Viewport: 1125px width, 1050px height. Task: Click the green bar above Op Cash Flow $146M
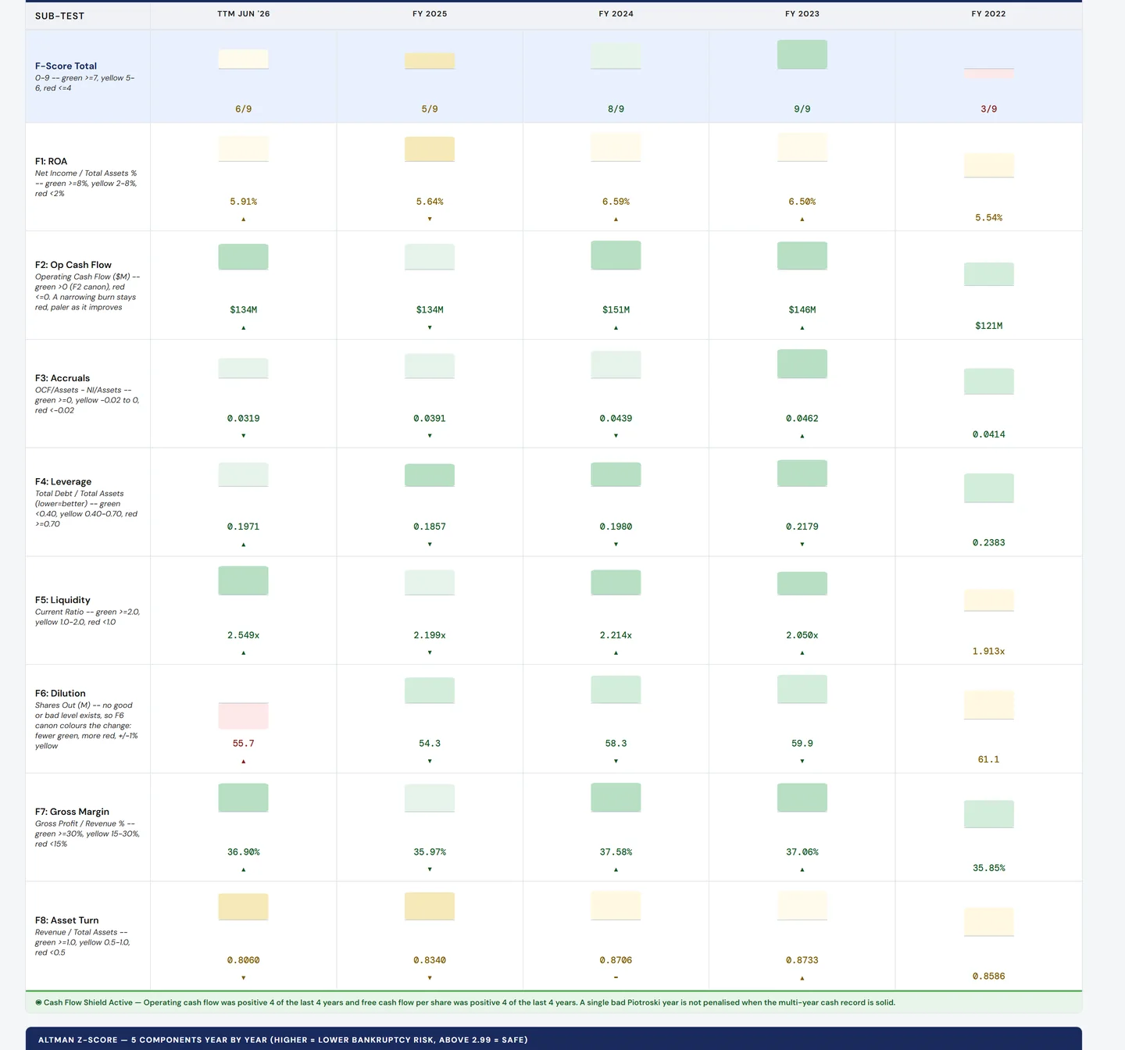[802, 256]
